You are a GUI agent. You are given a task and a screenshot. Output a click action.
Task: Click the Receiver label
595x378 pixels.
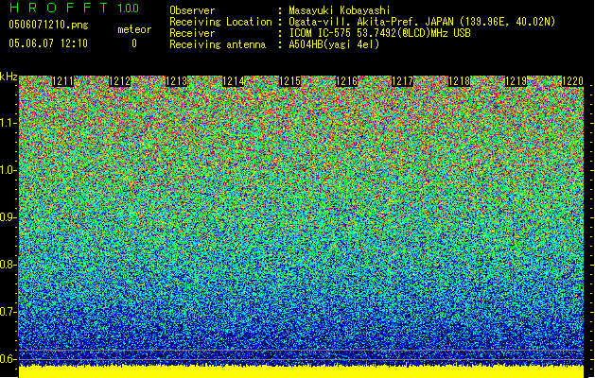point(192,33)
